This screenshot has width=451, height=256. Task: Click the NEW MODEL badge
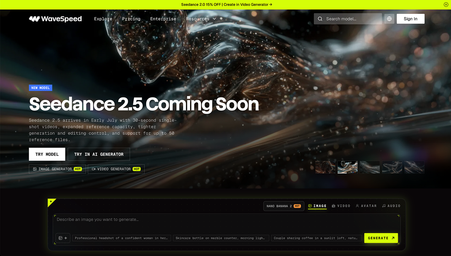[41, 88]
